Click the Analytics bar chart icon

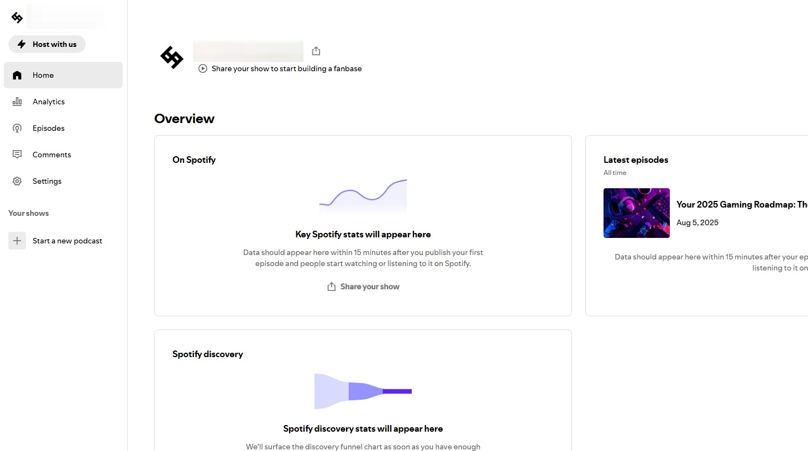pyautogui.click(x=17, y=102)
